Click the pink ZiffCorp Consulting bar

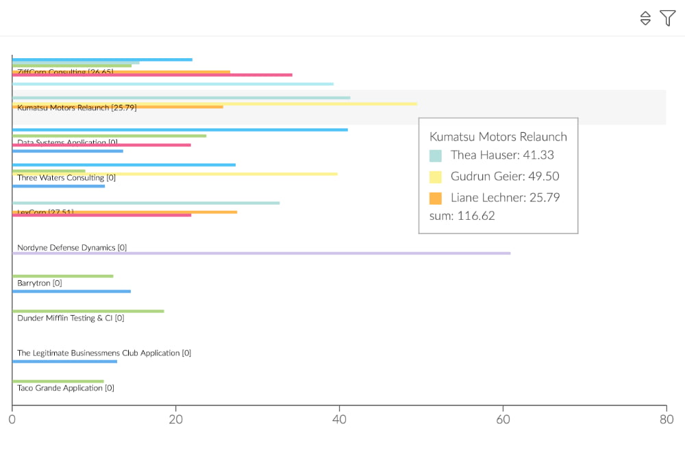(x=153, y=75)
